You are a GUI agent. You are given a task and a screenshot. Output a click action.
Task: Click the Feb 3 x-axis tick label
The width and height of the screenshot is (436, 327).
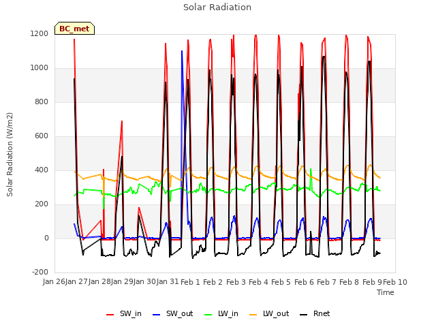pyautogui.click(x=236, y=282)
